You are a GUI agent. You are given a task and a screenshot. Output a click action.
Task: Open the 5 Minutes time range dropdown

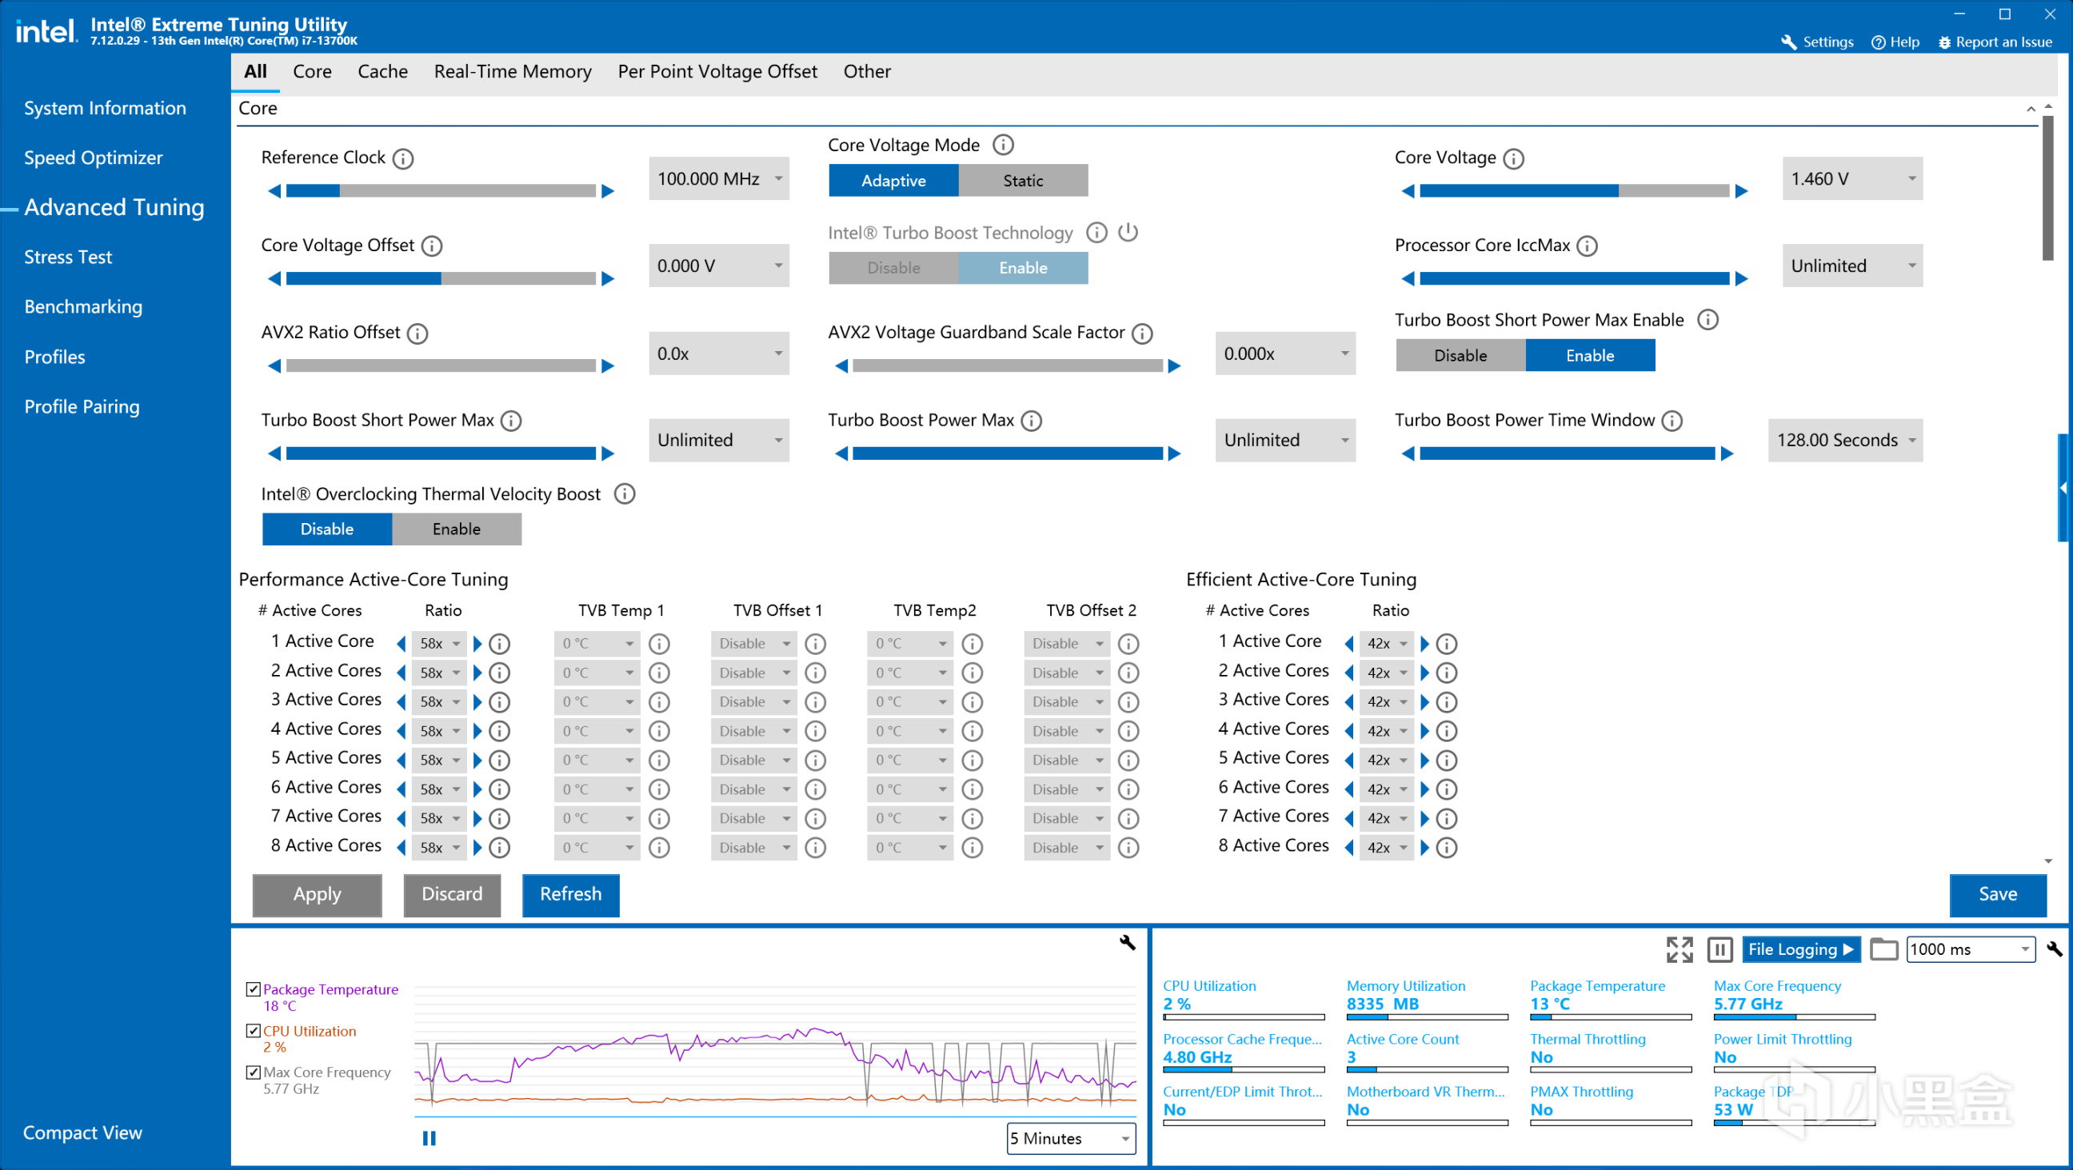(x=1070, y=1138)
